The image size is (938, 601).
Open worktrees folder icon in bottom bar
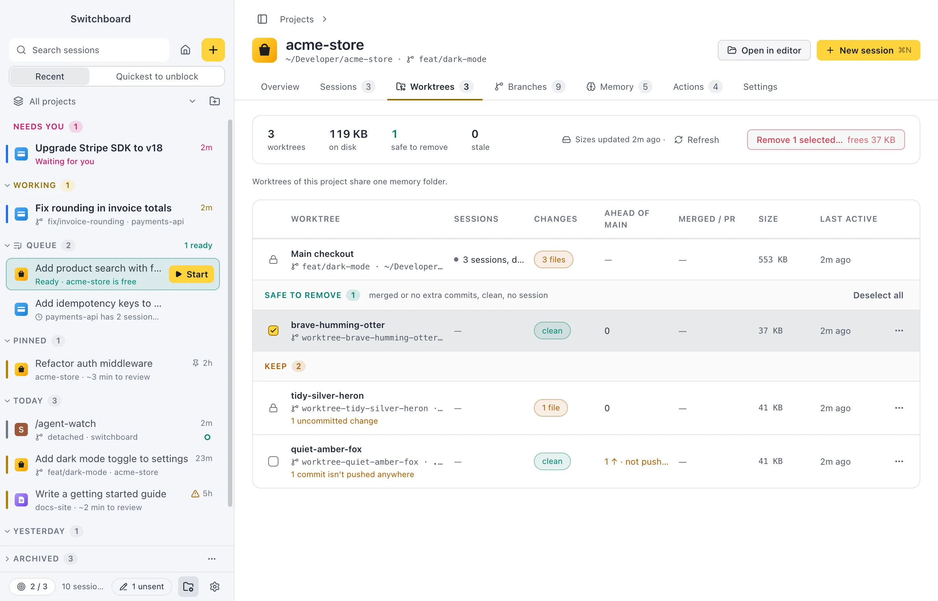click(x=188, y=587)
